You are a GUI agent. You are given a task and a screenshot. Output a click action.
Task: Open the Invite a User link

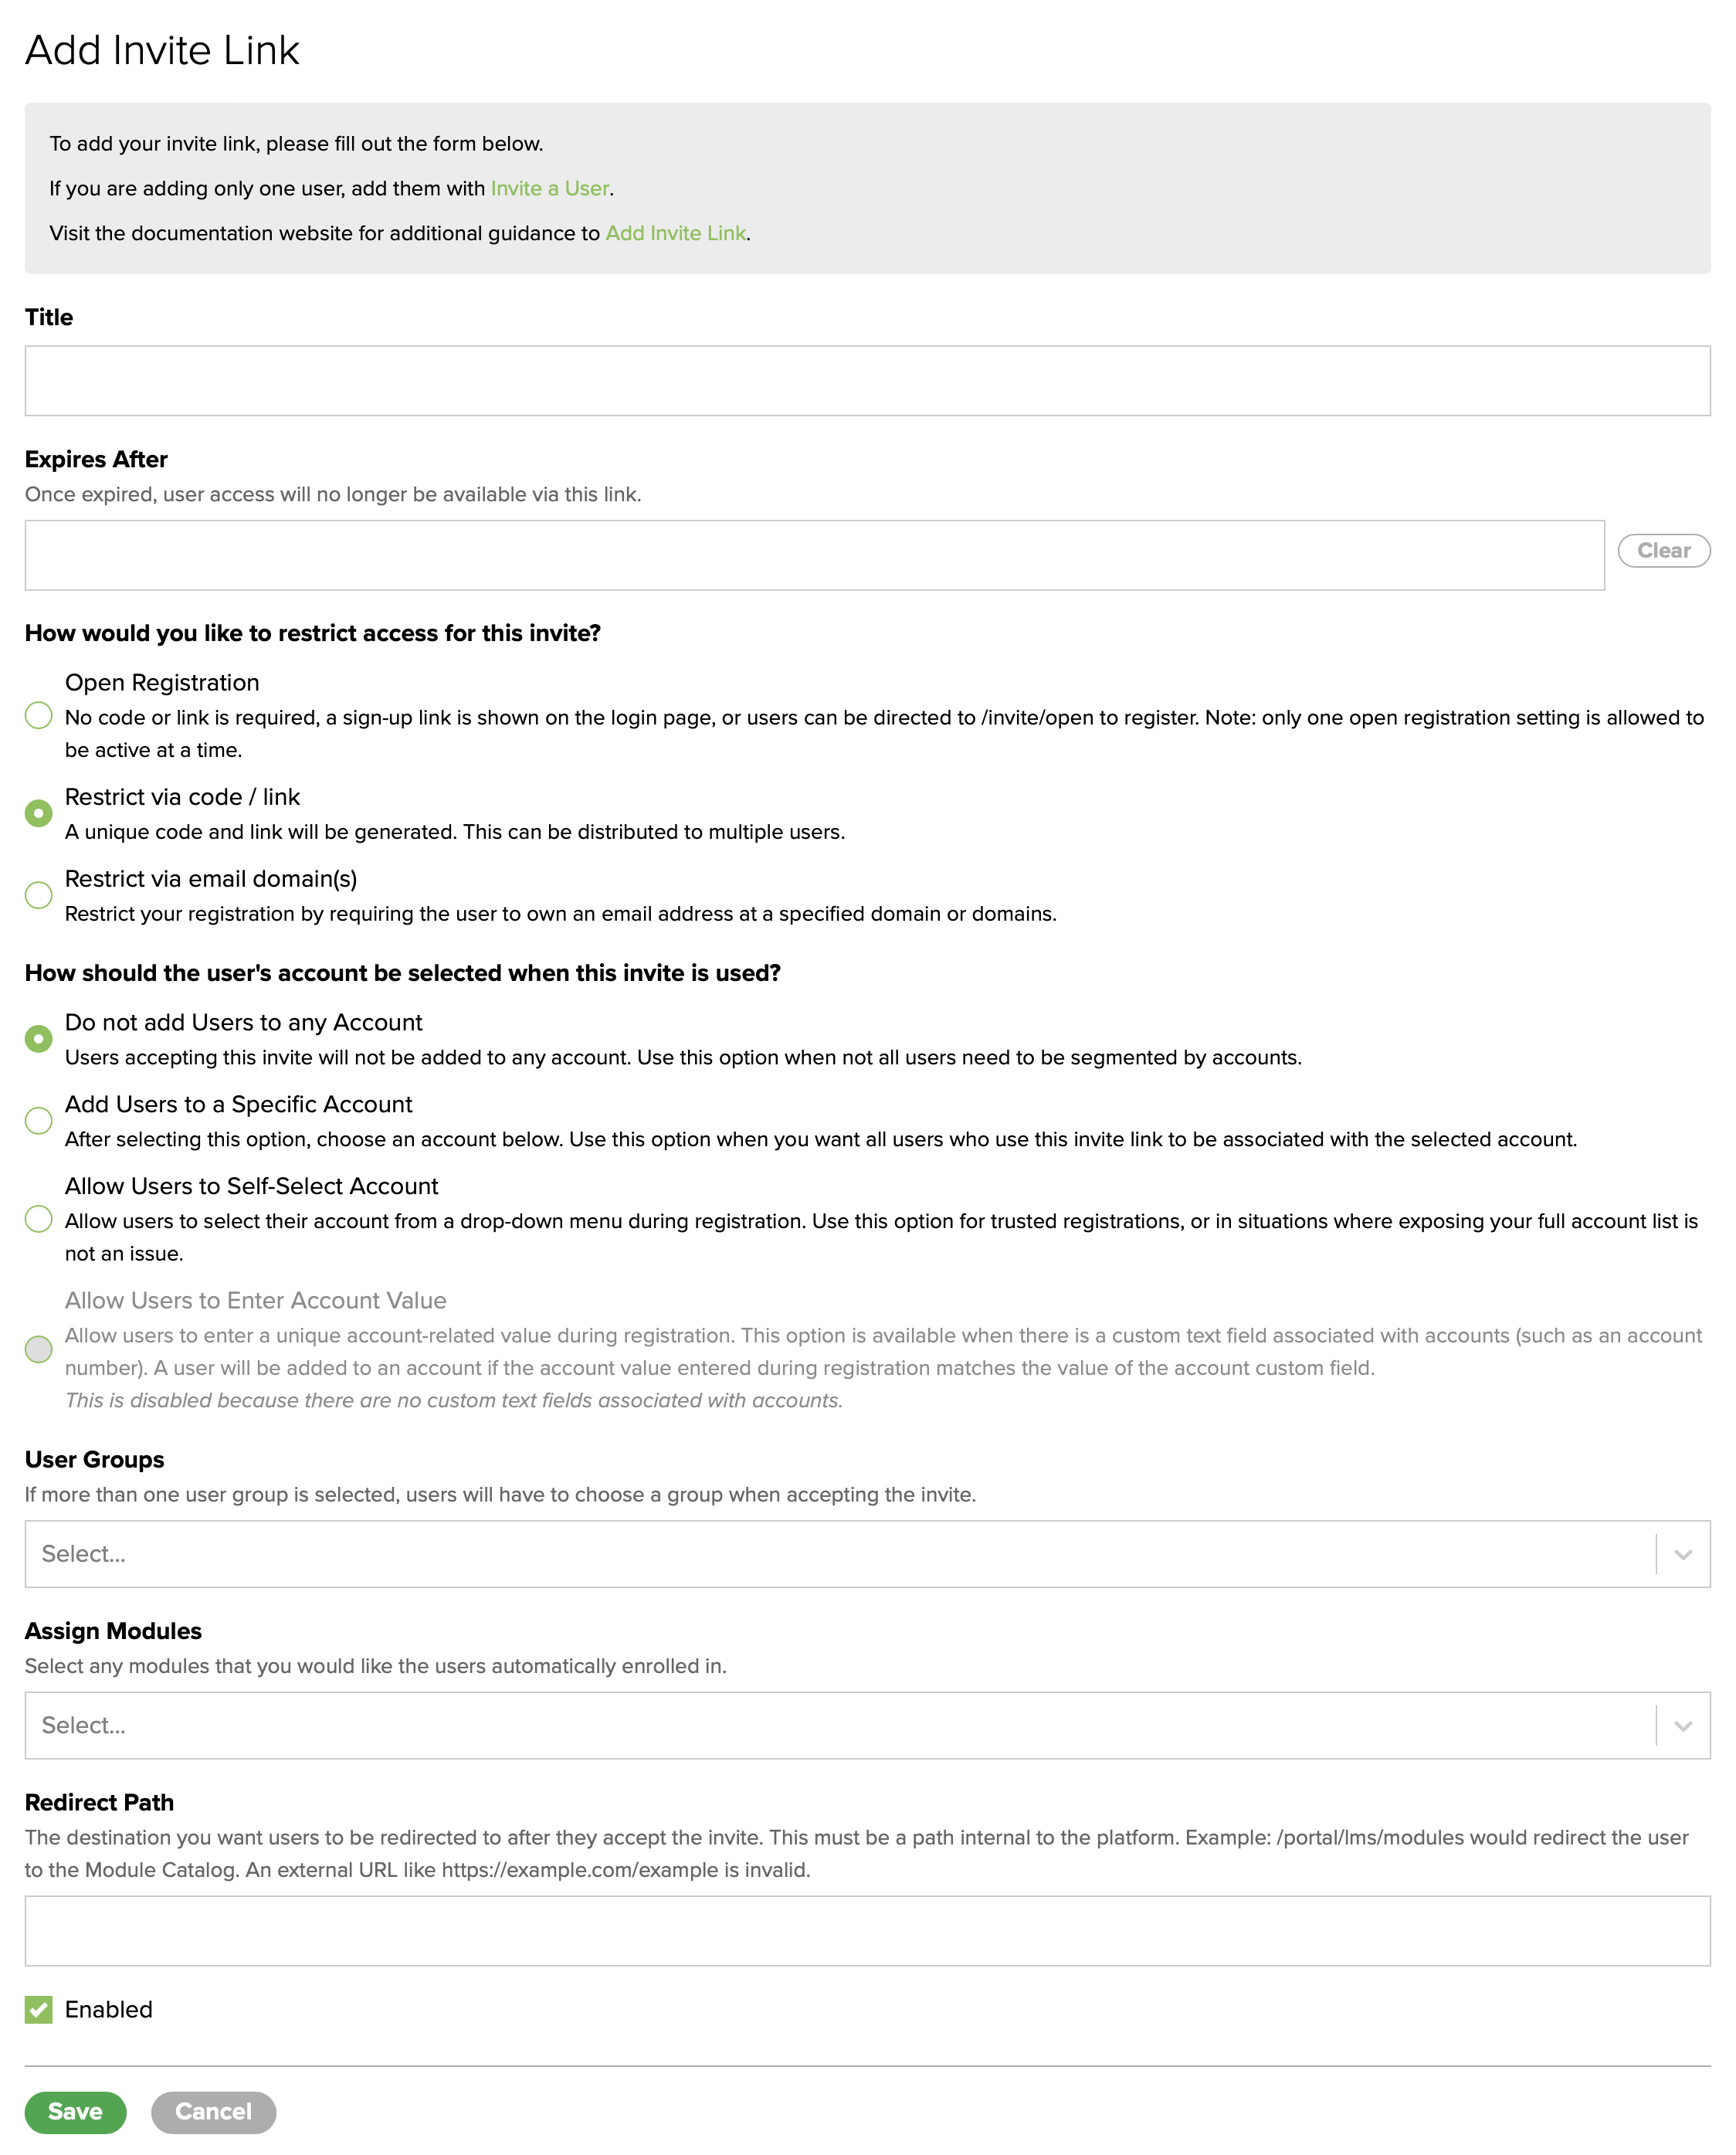coord(549,189)
